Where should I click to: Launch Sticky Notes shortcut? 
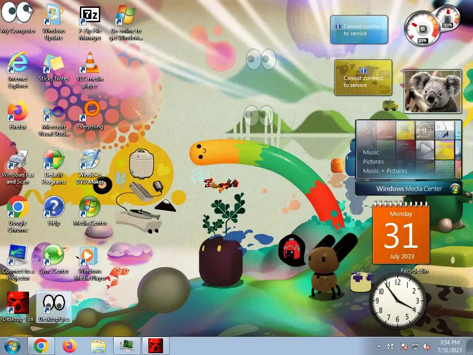pyautogui.click(x=54, y=67)
